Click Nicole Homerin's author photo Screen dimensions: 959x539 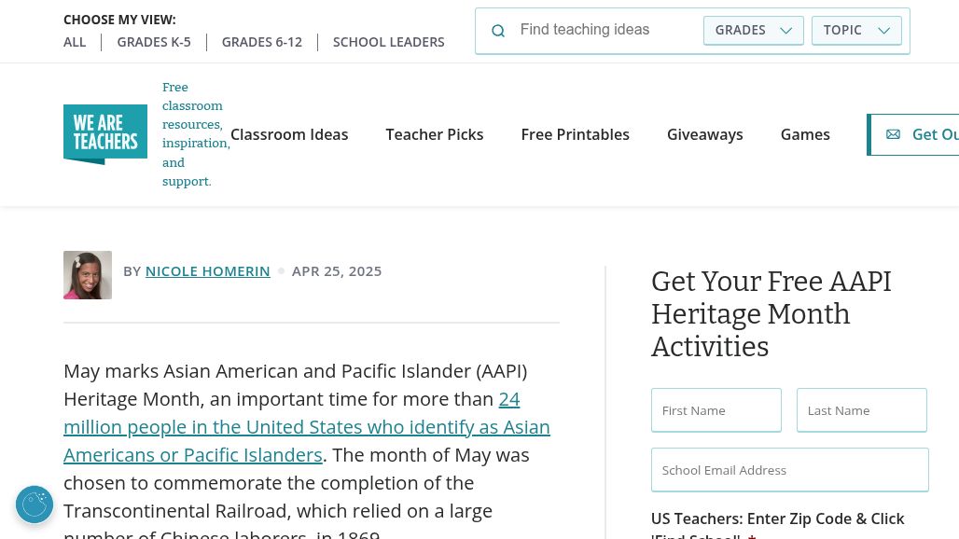(x=88, y=275)
